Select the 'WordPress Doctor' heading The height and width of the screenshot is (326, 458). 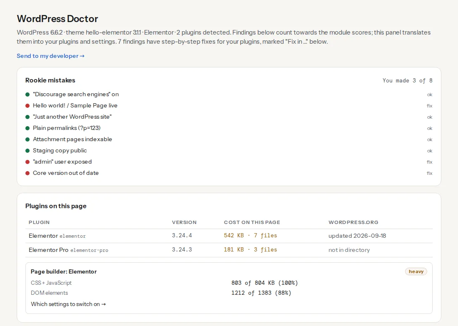point(57,19)
